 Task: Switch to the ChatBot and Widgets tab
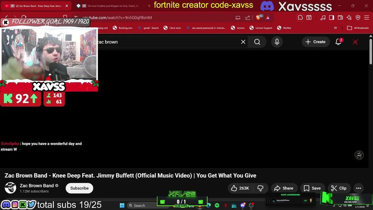pyautogui.click(x=109, y=6)
